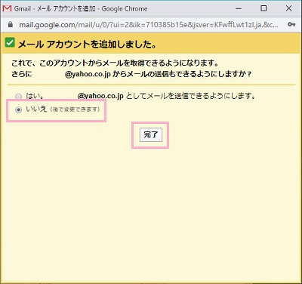Viewport: 302px width, 284px height.
Task: Click the line asking to send from yahoo.co.jp
Action: pyautogui.click(x=131, y=74)
